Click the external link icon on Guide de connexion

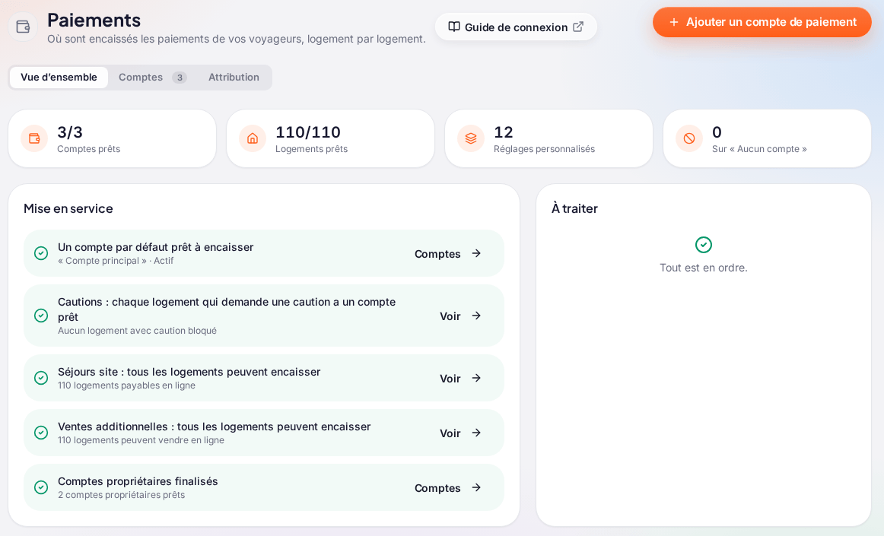click(578, 27)
